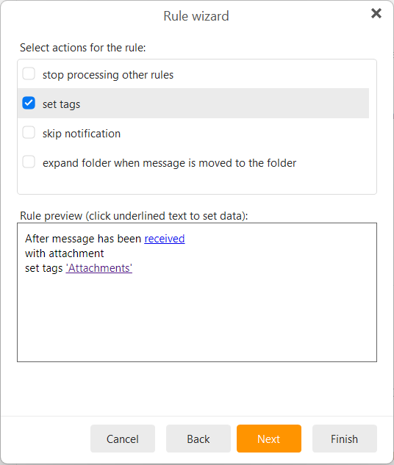Close the Rule wizard with the X icon
Viewport: 394px width, 465px height.
point(376,13)
